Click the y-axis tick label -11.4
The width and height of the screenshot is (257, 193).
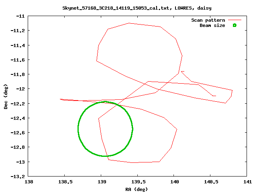click(x=18, y=45)
